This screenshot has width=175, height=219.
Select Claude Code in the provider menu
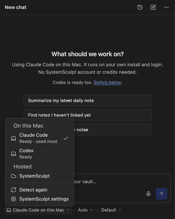40,138
